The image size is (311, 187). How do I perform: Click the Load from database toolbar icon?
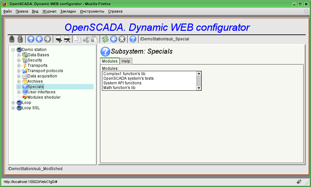(12, 39)
